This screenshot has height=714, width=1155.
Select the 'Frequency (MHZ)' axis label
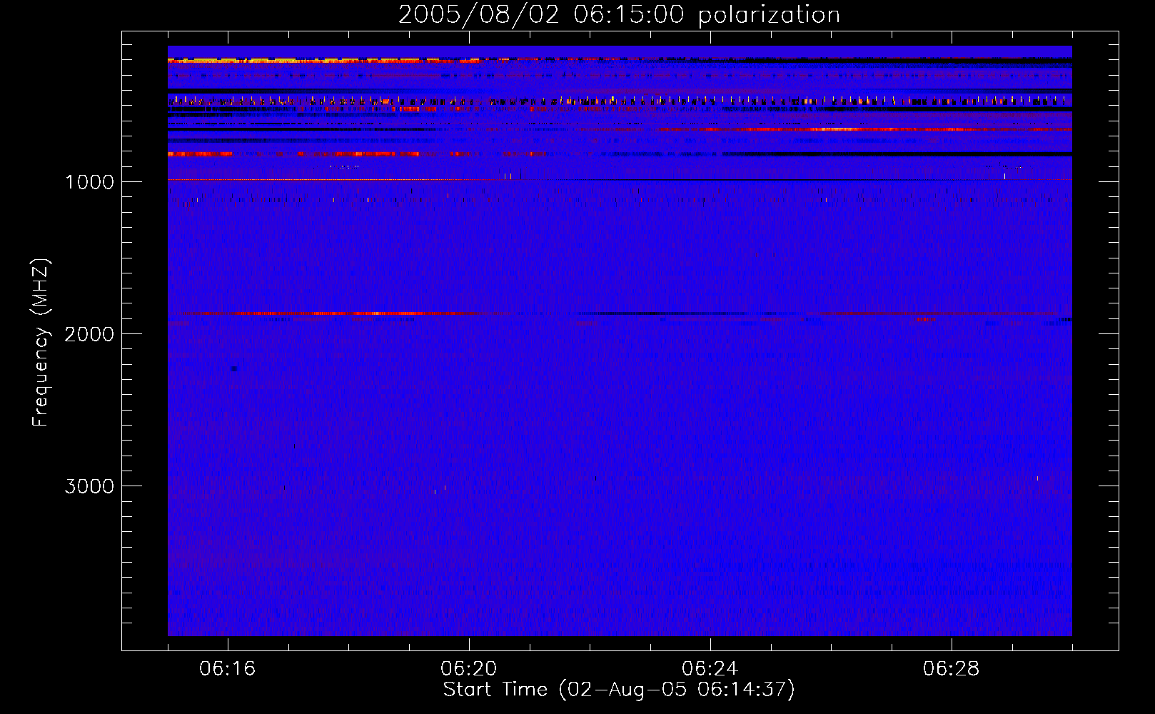[41, 343]
